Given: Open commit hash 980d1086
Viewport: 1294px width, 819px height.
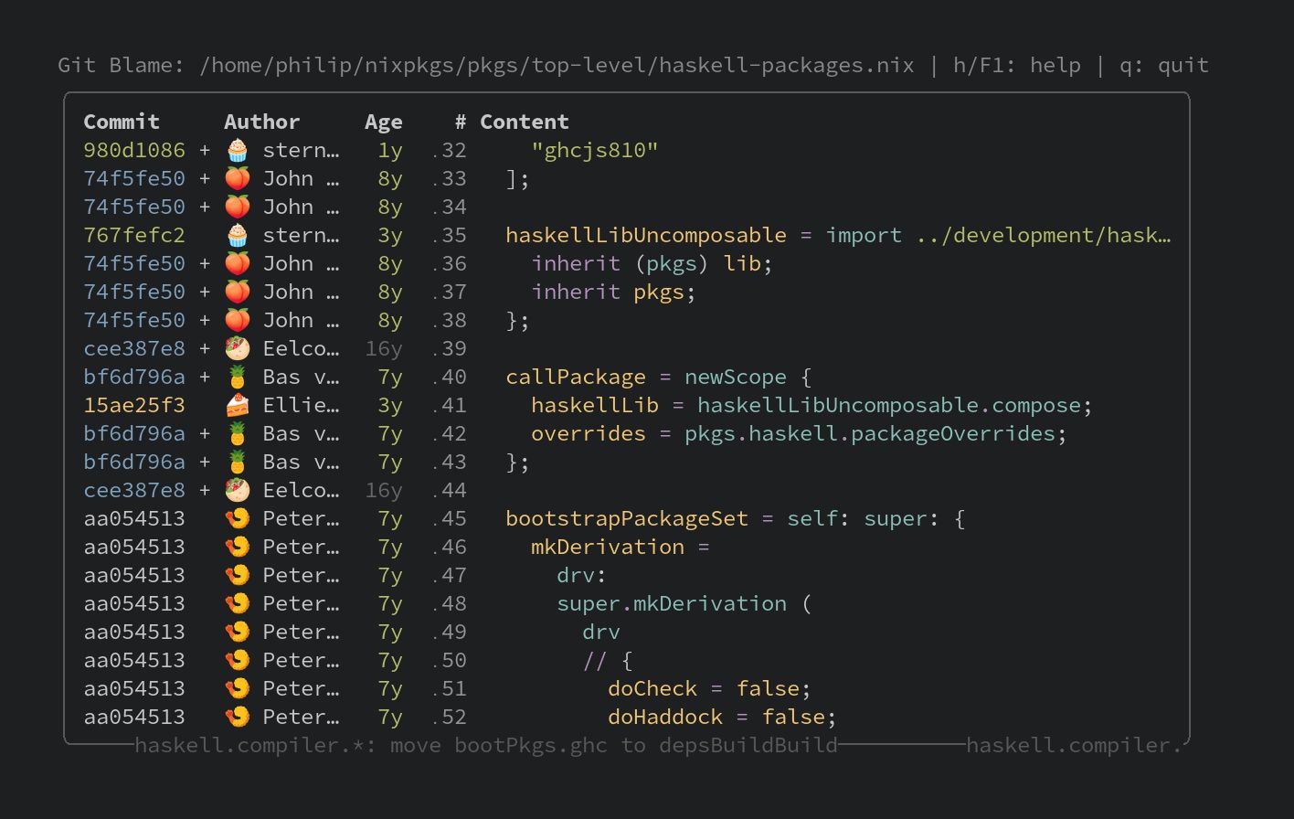Looking at the screenshot, I should point(133,149).
